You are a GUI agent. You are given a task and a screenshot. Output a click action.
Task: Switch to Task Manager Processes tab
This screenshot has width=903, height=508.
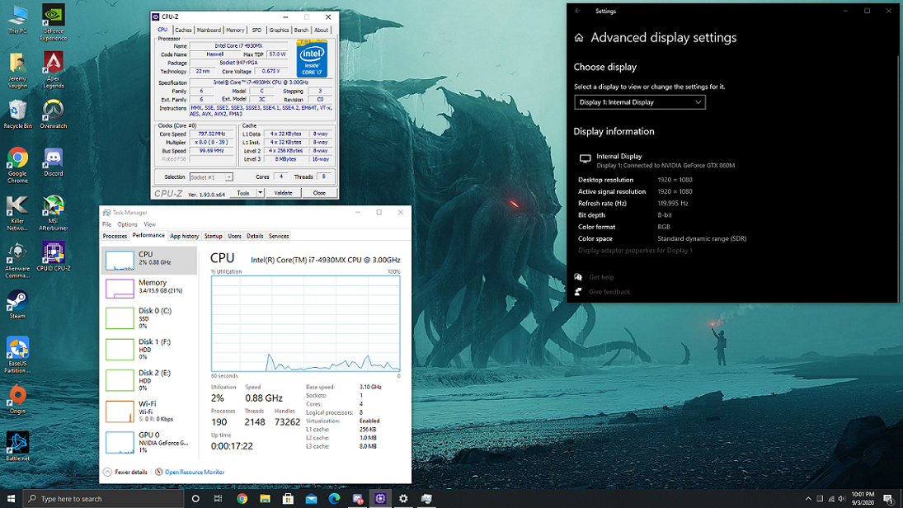coord(115,236)
